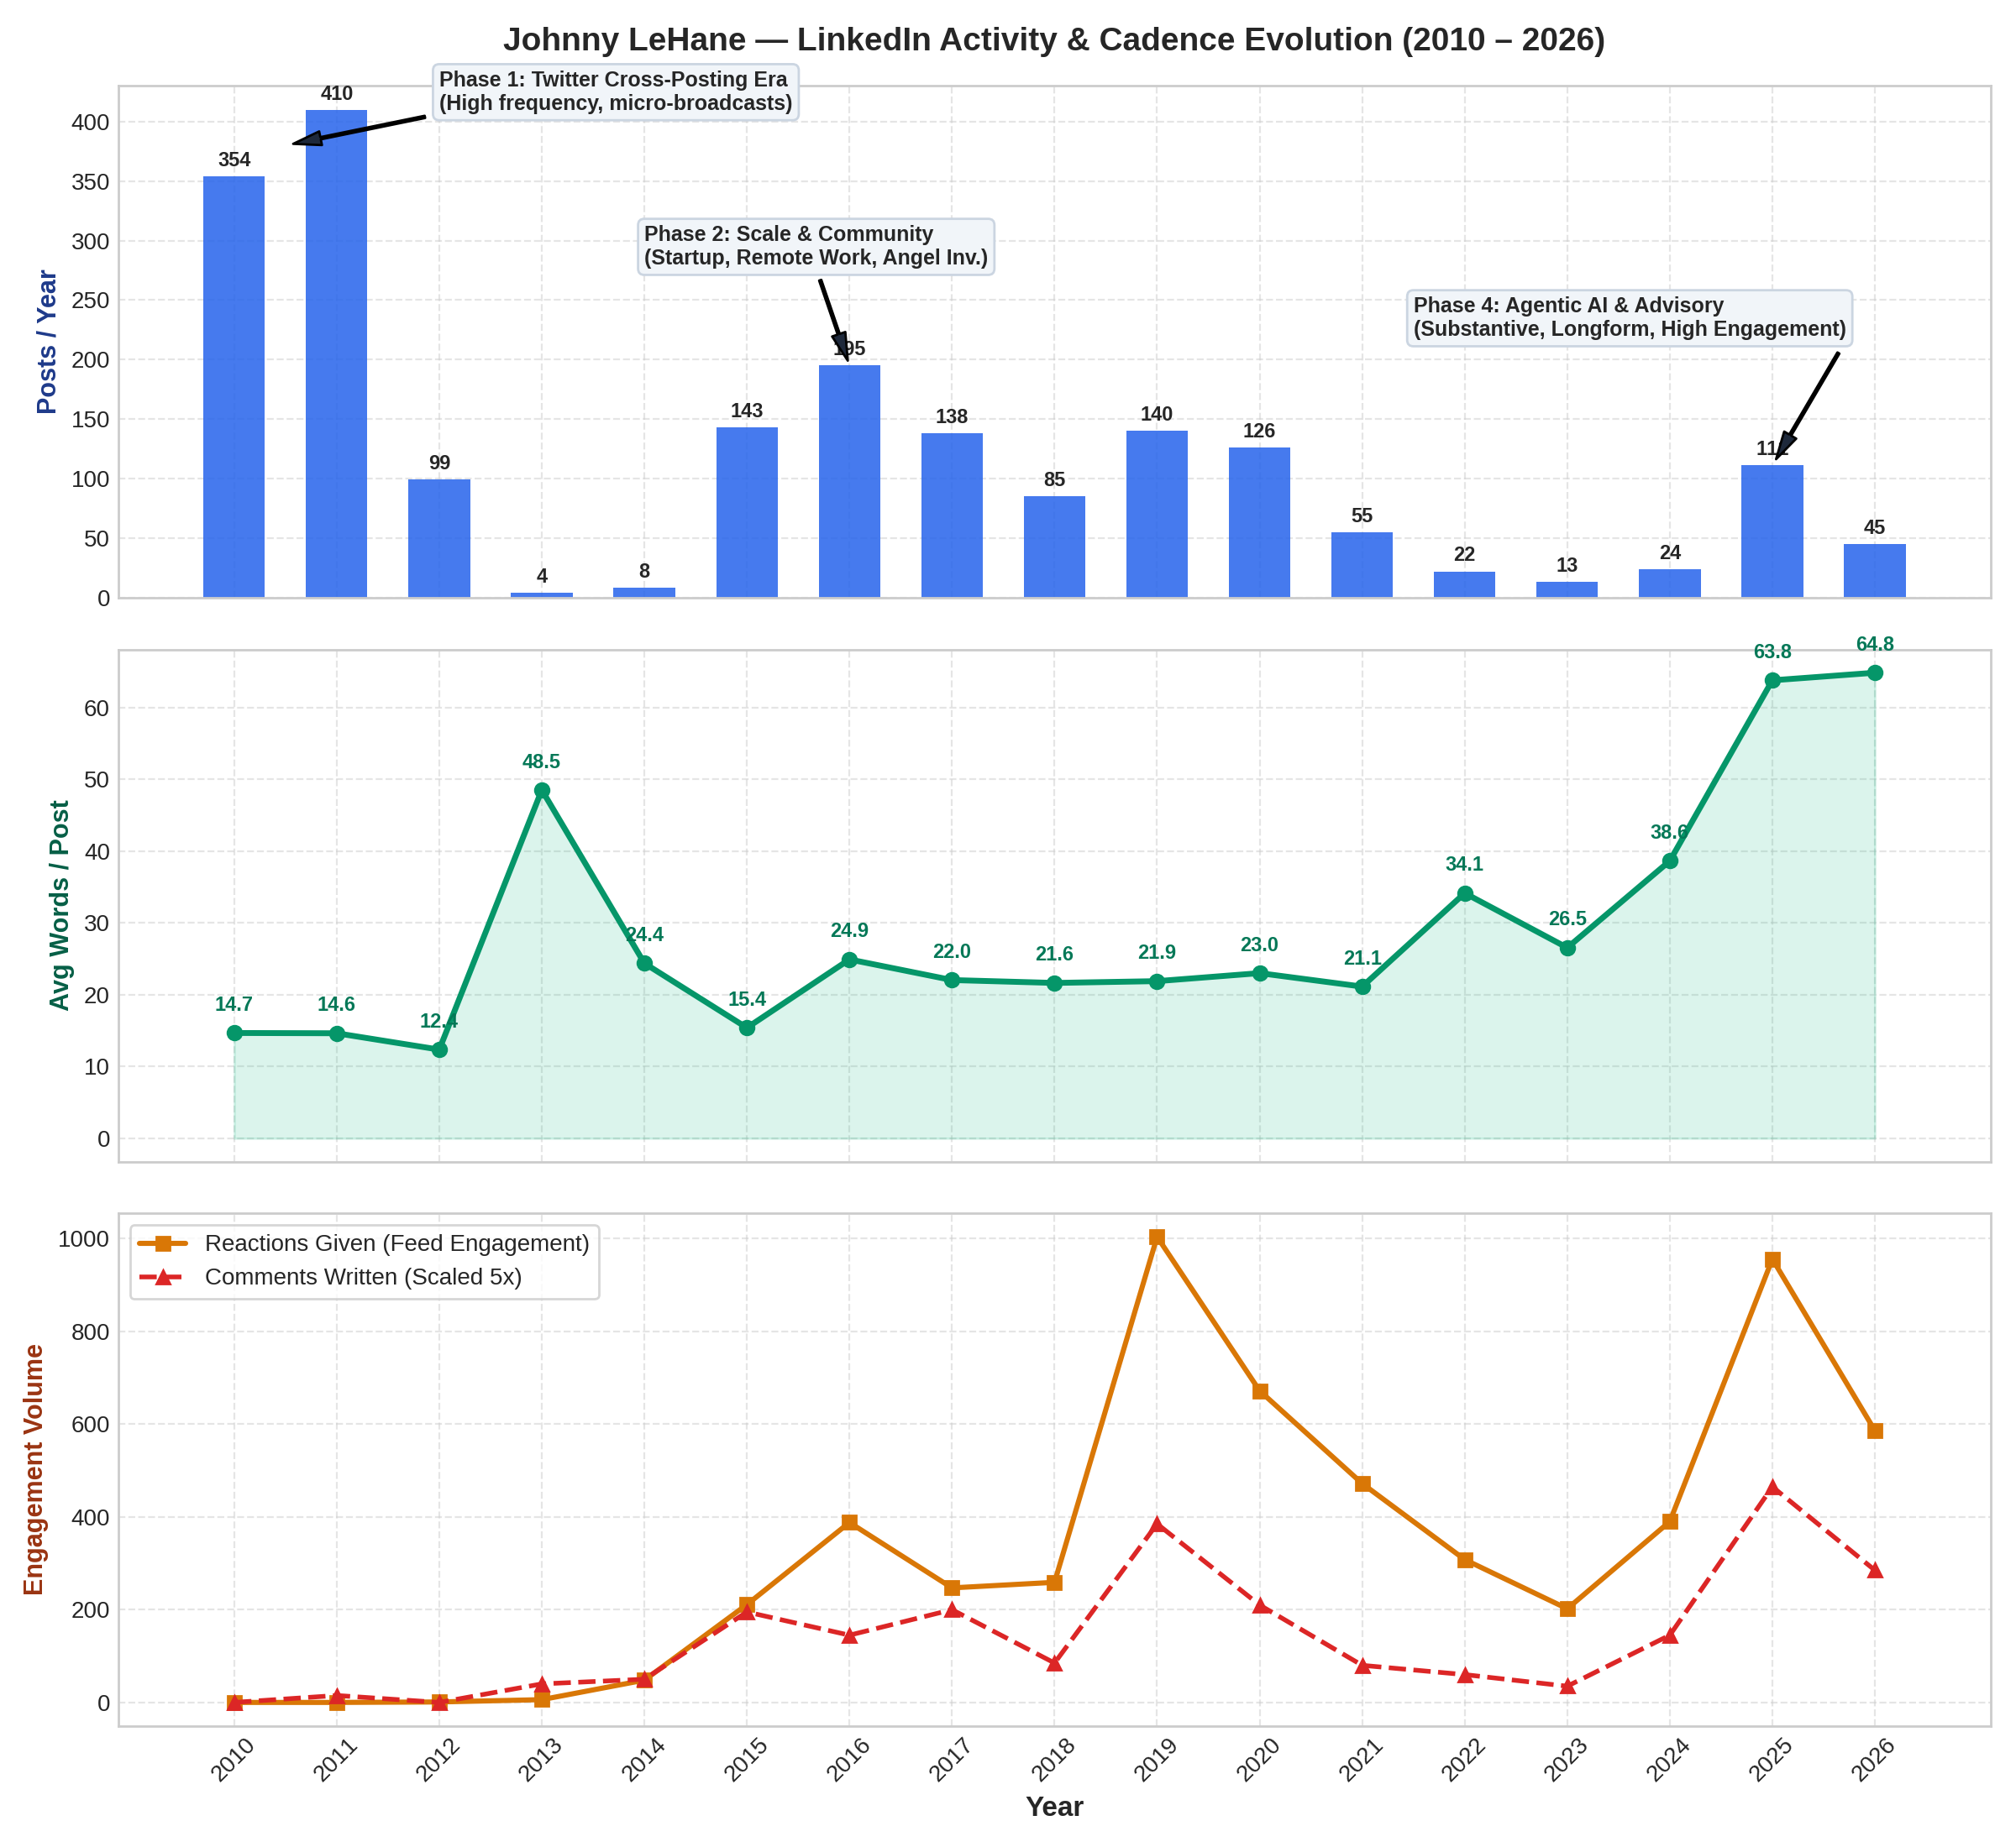Click the 63.8 words data label
Image resolution: width=2016 pixels, height=1847 pixels.
pyautogui.click(x=1772, y=652)
